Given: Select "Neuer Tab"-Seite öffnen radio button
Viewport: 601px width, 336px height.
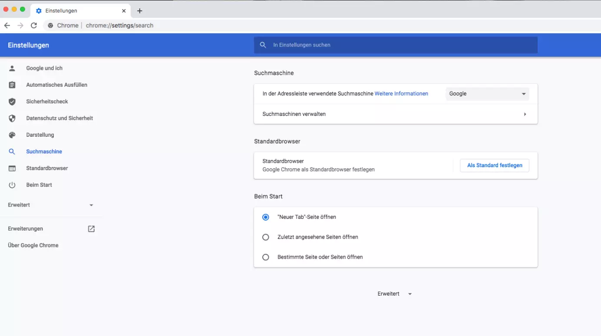Looking at the screenshot, I should (266, 217).
